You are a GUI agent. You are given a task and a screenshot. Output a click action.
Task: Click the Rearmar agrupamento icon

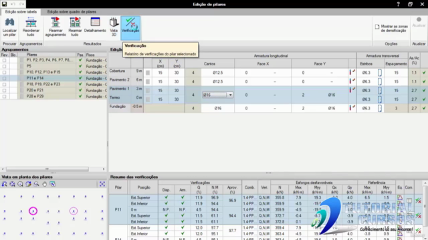click(x=56, y=22)
